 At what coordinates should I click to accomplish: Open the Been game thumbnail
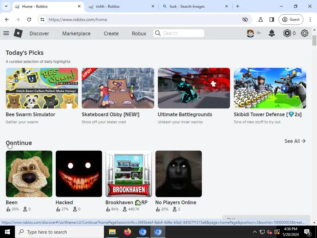tap(29, 174)
